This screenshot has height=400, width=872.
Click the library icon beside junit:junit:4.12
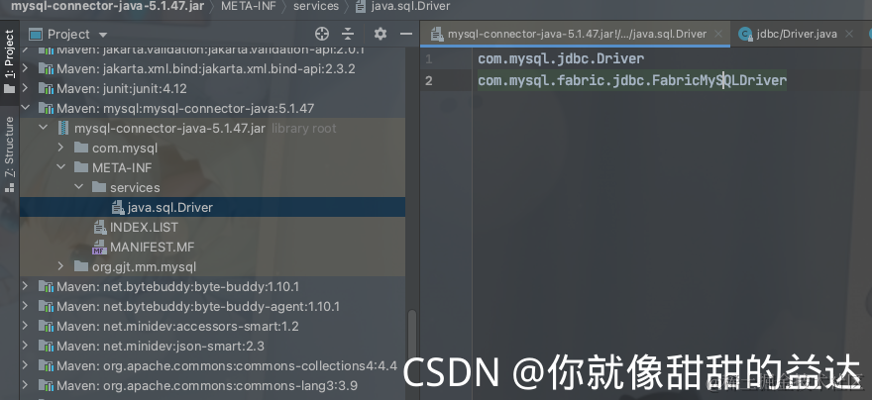click(46, 89)
